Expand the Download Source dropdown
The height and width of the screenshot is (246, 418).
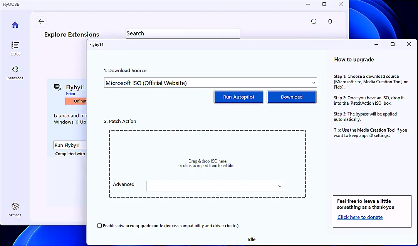(x=314, y=83)
